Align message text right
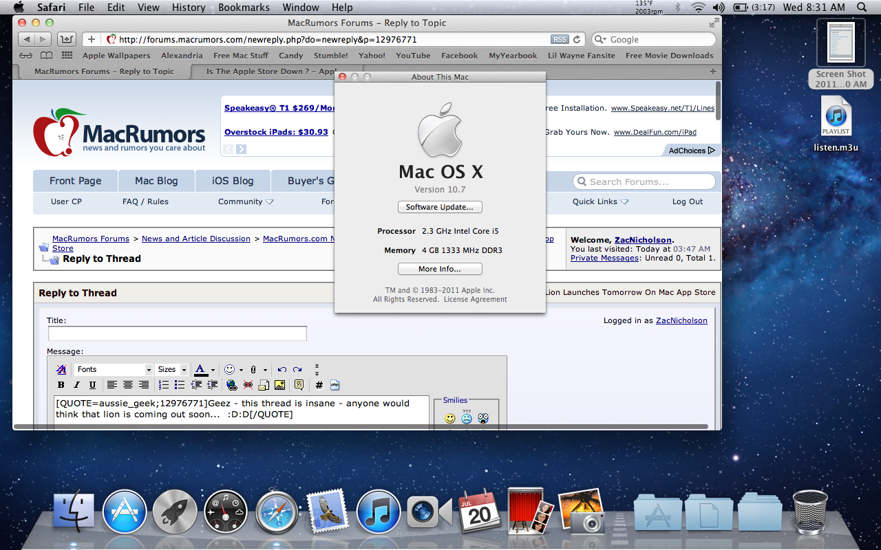Image resolution: width=881 pixels, height=550 pixels. (144, 385)
